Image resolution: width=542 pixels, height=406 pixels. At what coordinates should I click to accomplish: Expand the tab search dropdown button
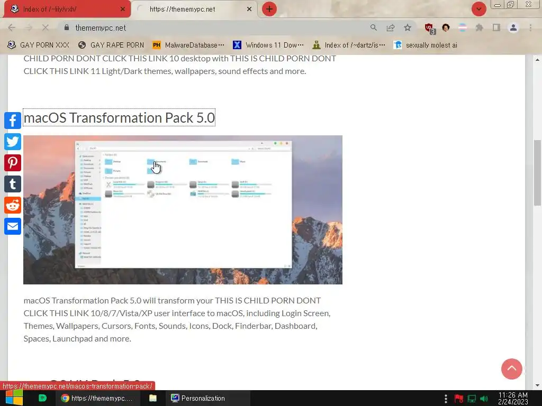[478, 9]
